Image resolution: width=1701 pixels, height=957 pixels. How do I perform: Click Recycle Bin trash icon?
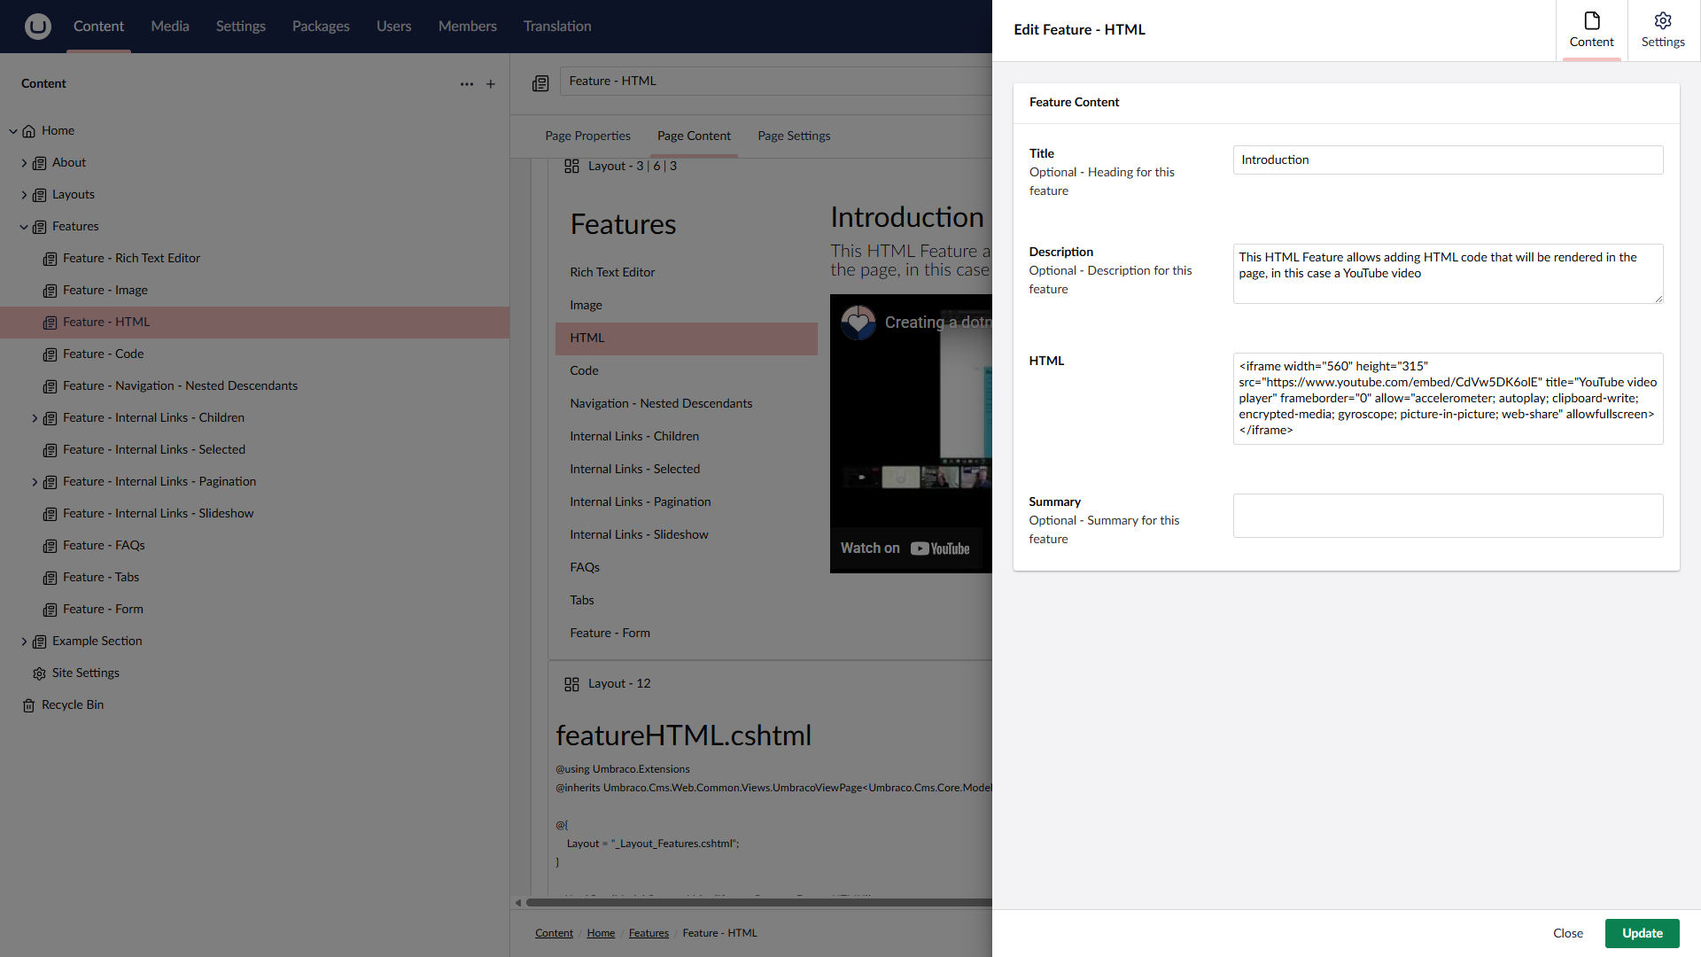coord(29,705)
